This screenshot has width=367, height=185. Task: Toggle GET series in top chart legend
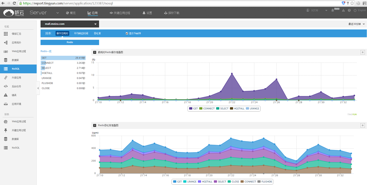point(193,109)
